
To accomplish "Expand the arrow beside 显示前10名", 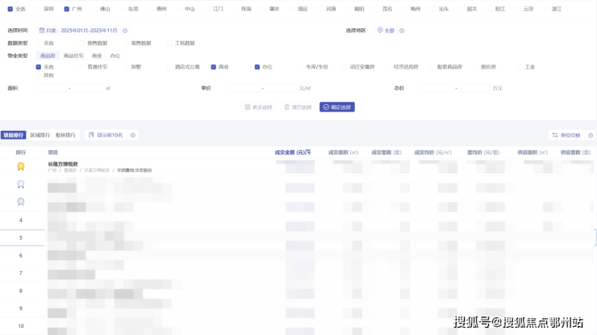I will click(133, 135).
